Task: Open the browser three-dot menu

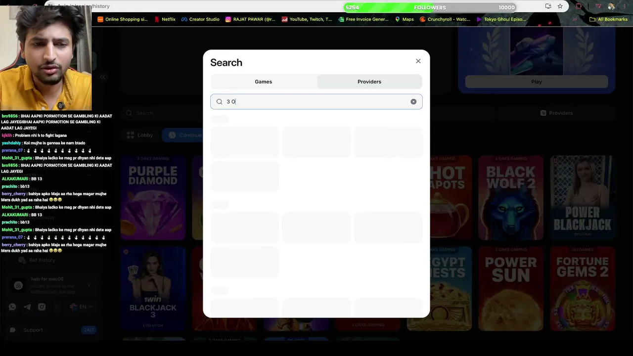Action: [x=625, y=6]
